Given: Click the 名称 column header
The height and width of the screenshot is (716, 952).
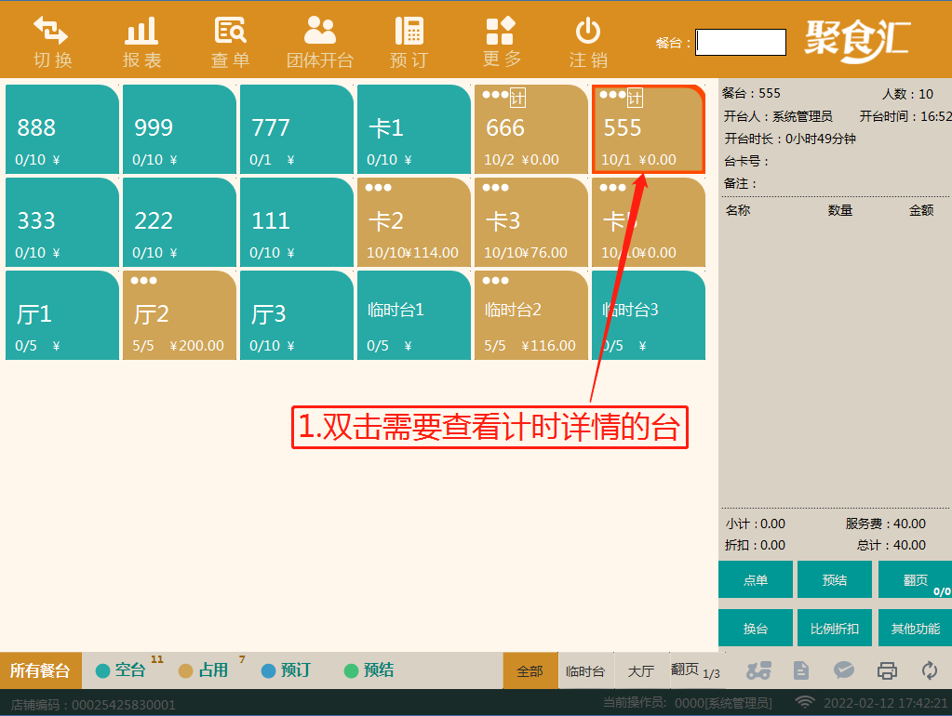Looking at the screenshot, I should pos(738,210).
